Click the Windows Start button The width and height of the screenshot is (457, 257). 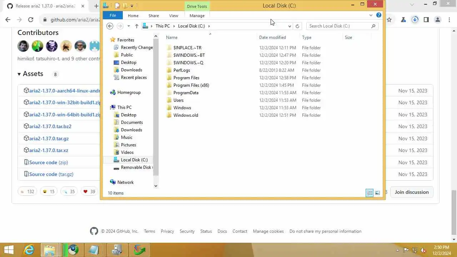pyautogui.click(x=9, y=250)
